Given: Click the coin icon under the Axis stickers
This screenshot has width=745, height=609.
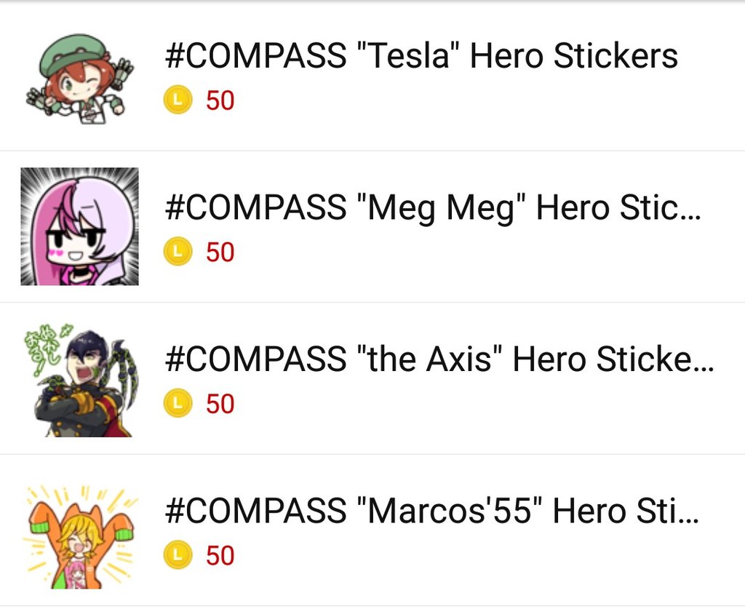Looking at the screenshot, I should click(x=178, y=403).
